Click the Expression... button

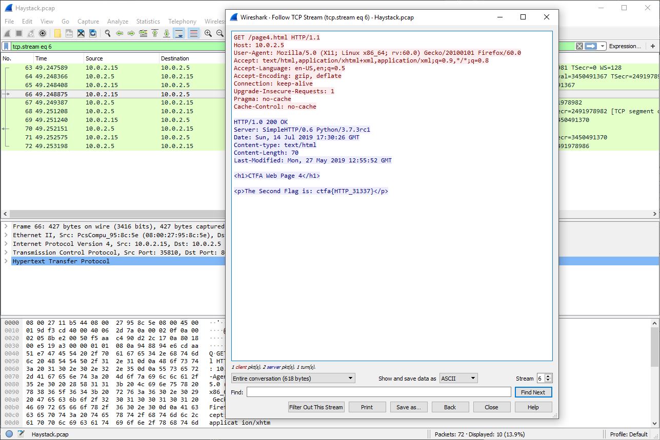tap(625, 46)
